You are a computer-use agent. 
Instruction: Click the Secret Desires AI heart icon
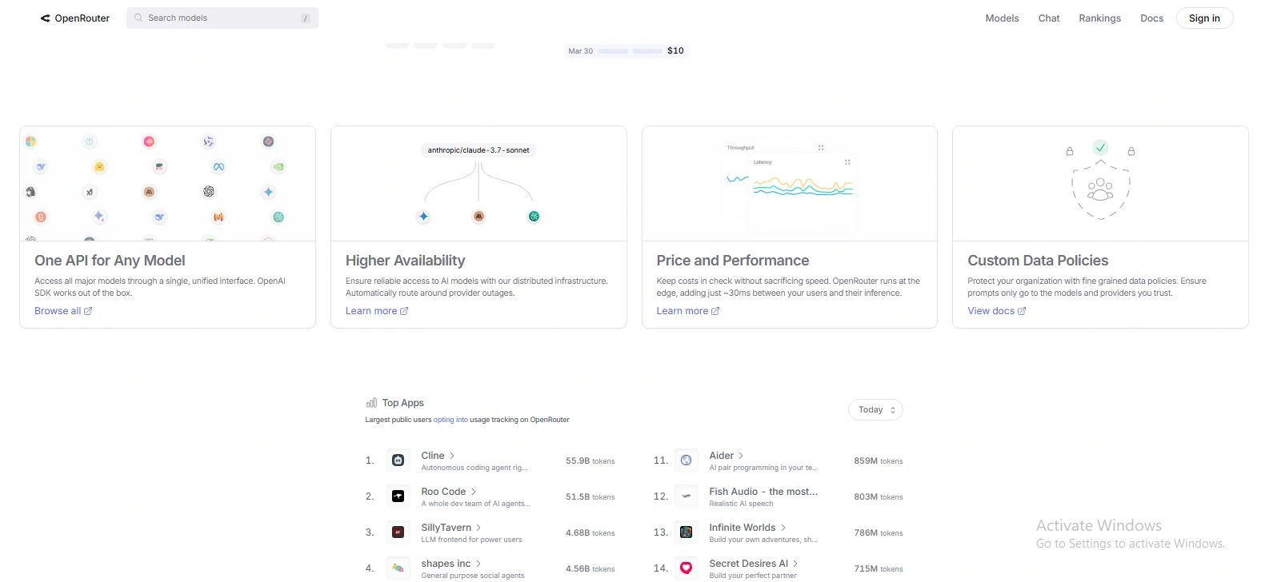pyautogui.click(x=686, y=568)
